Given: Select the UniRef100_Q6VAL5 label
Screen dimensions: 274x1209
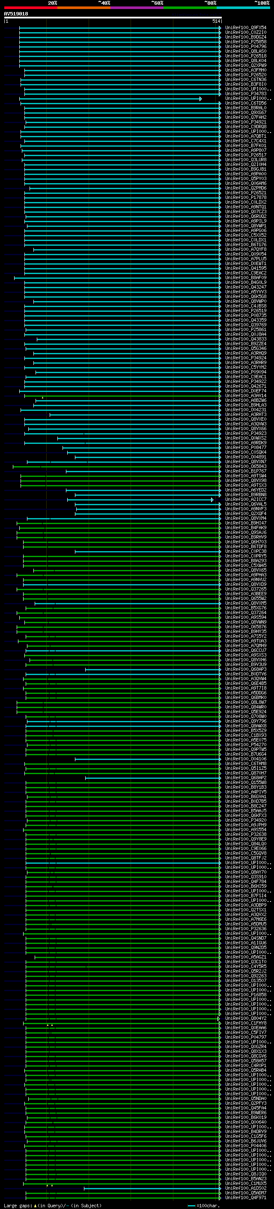Looking at the screenshot, I should 245,504.
